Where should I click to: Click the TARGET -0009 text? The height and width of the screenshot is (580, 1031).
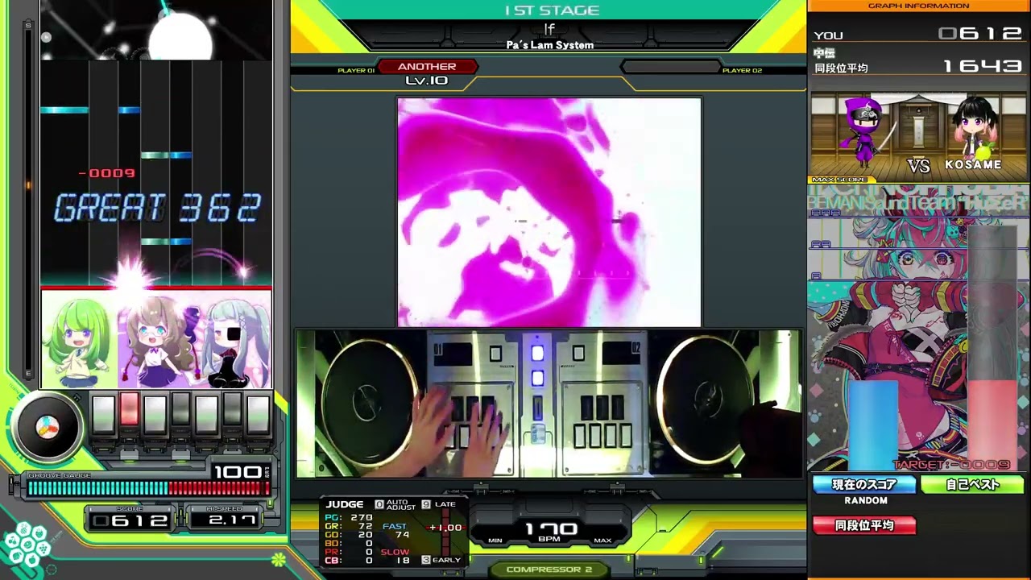952,465
